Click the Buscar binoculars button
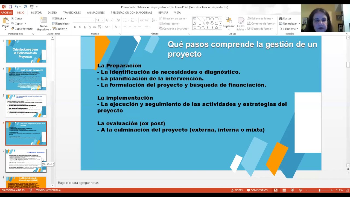Screen dimensions: 350x197 pyautogui.click(x=285, y=19)
